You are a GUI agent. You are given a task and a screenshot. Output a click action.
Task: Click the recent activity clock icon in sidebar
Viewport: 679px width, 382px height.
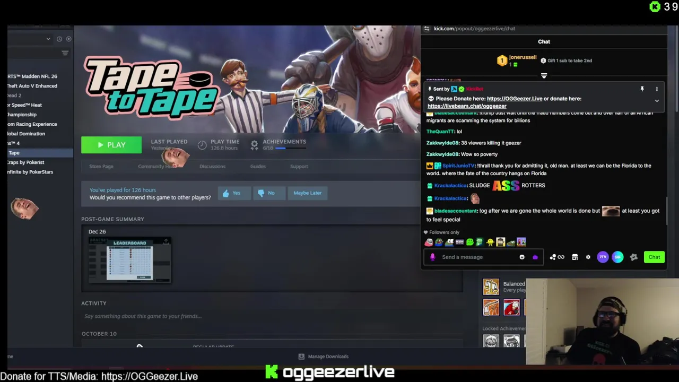(59, 39)
